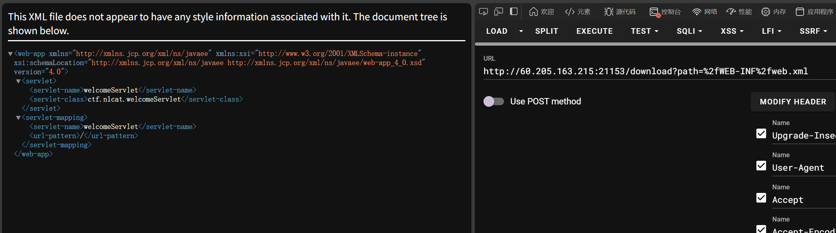Uncheck the Accept header checkbox
836x233 pixels.
click(x=761, y=198)
